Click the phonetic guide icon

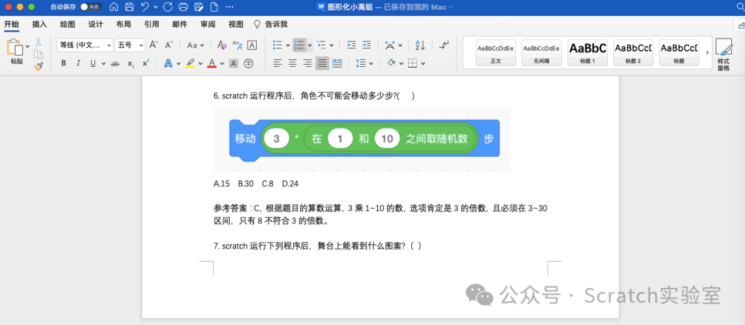237,45
